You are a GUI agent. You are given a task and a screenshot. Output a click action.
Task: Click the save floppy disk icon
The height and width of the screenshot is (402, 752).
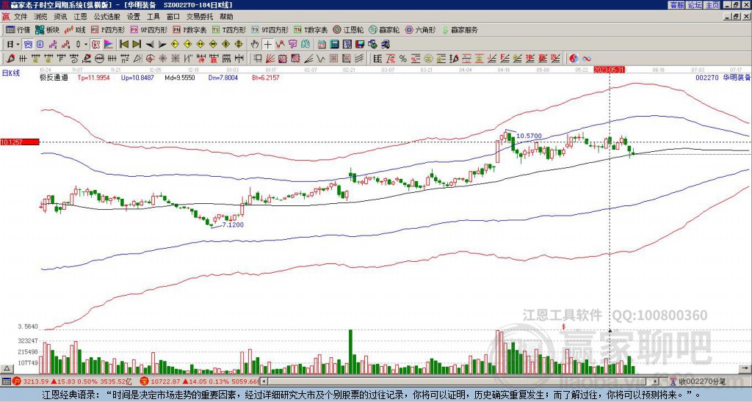click(x=360, y=45)
